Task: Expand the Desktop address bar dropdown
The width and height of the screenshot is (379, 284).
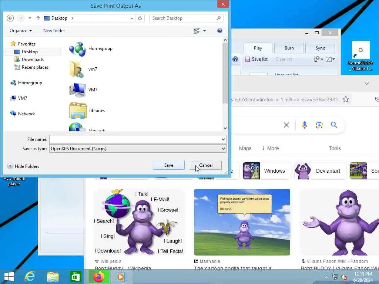Action: pyautogui.click(x=132, y=18)
